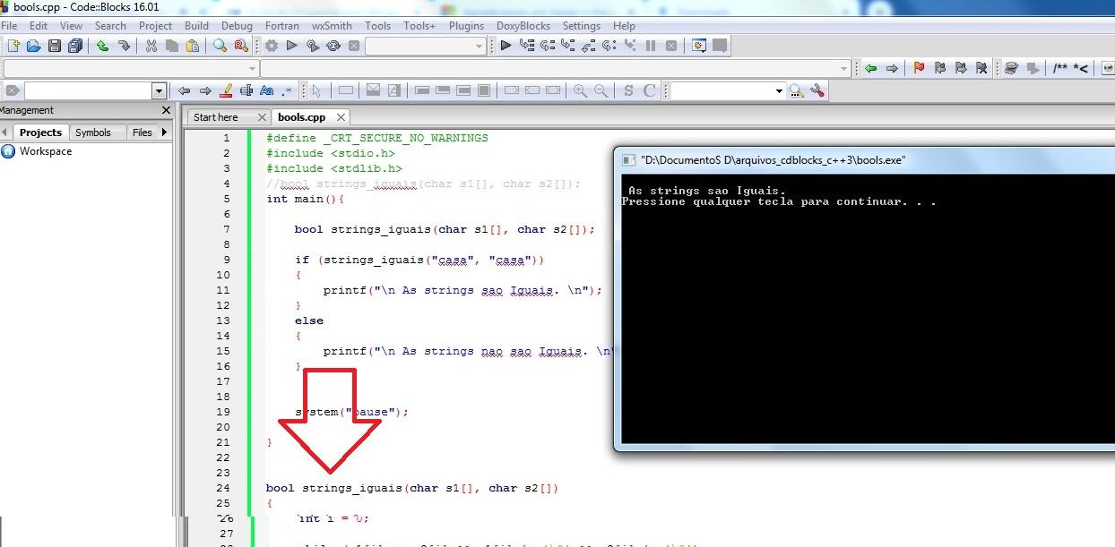Close the Management panel
Viewport: 1115px width, 547px height.
(166, 110)
